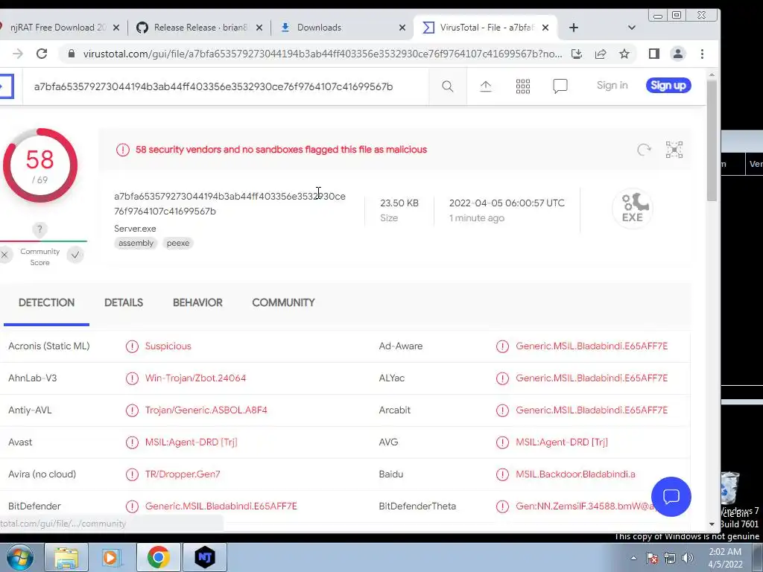Click the Chrome address bar URL
763x572 pixels.
[322, 54]
